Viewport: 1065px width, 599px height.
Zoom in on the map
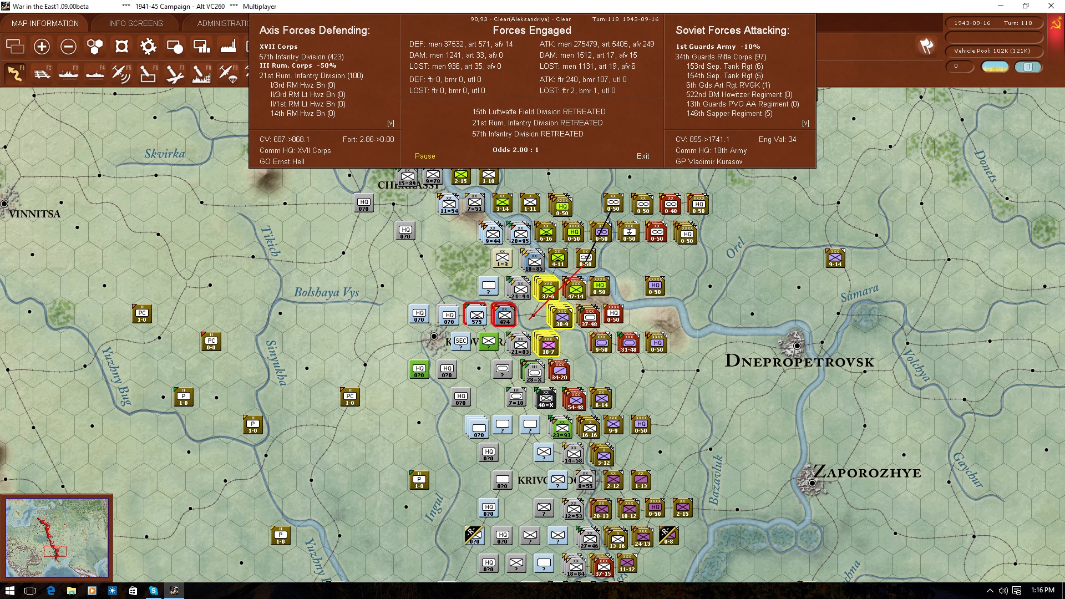tap(42, 47)
